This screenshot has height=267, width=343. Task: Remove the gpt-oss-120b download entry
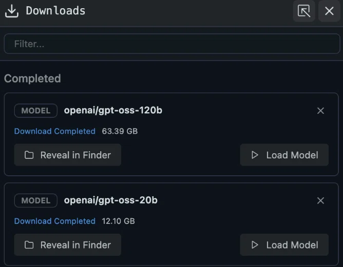click(320, 111)
